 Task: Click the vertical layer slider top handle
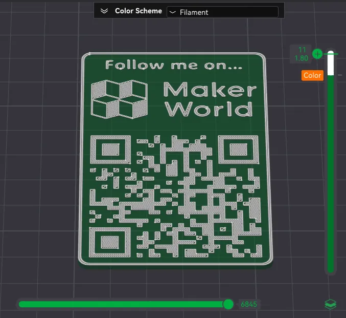coord(331,54)
